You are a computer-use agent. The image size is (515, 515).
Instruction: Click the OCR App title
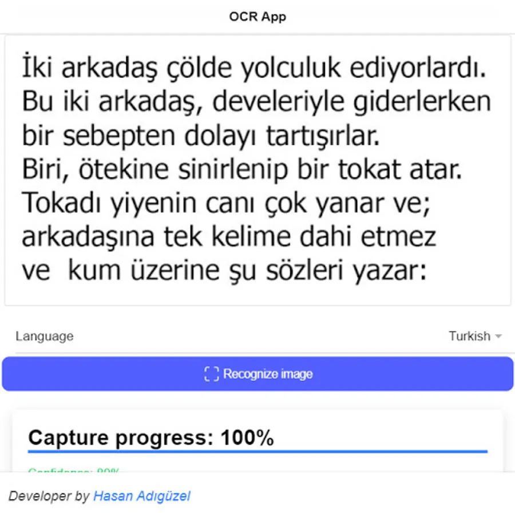(x=257, y=17)
